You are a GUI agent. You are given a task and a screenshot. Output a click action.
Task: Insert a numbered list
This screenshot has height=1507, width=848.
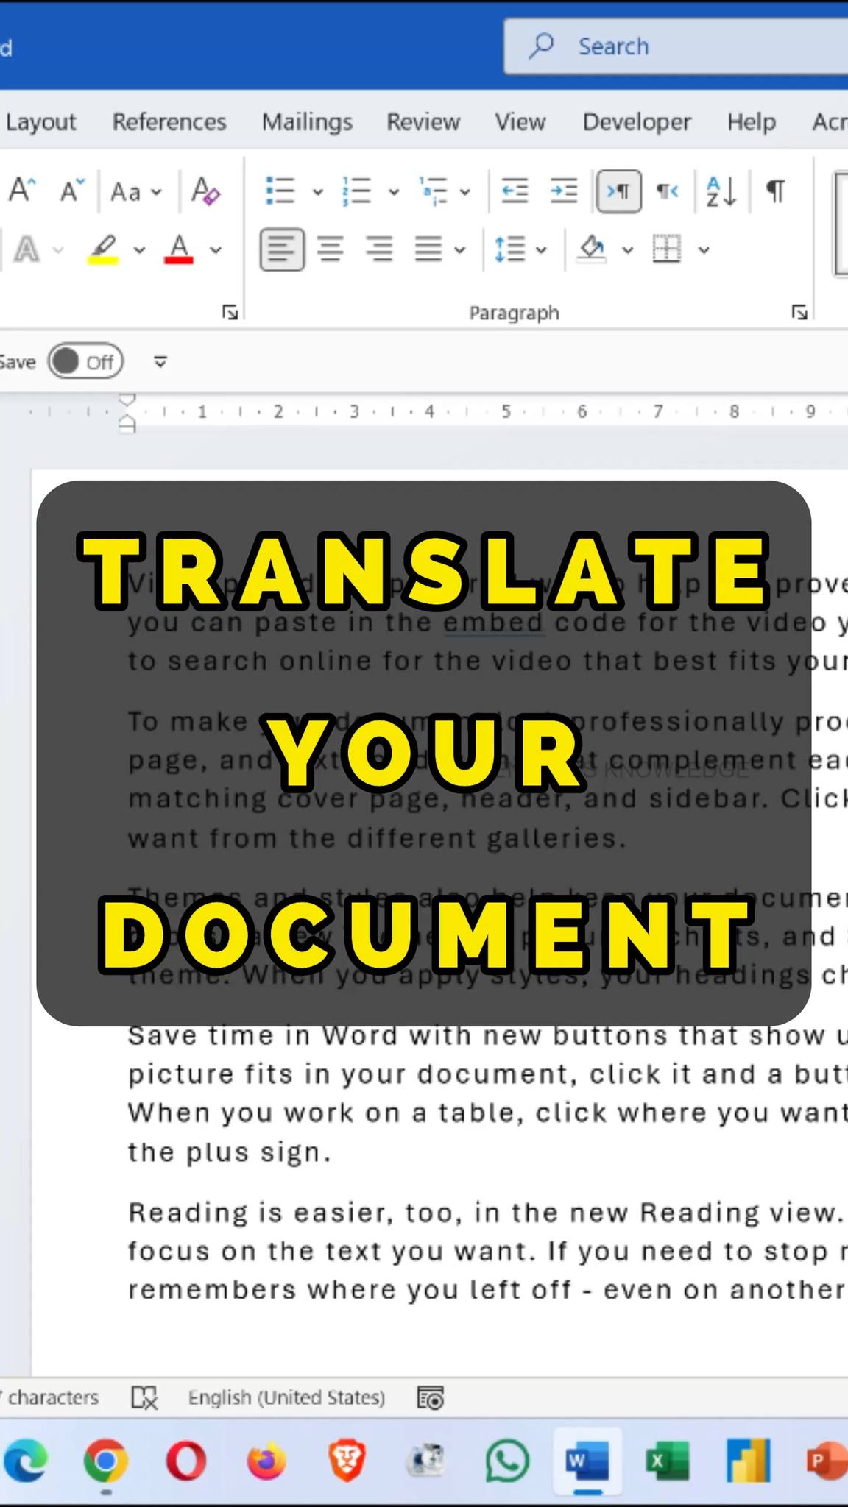click(x=356, y=191)
